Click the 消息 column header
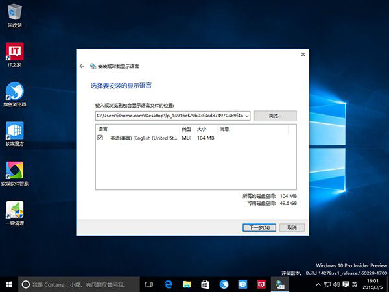Image resolution: width=389 pixels, height=292 pixels. coord(253,129)
